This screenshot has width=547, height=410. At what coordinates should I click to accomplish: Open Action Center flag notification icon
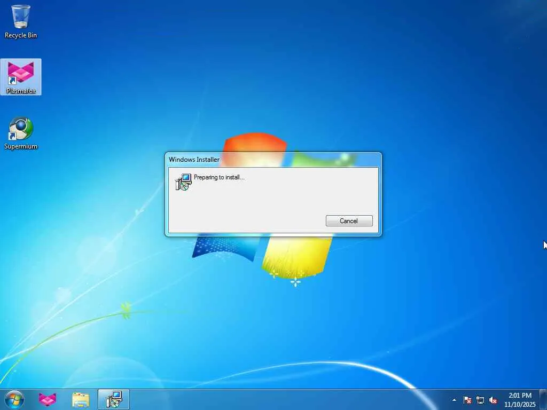[467, 400]
